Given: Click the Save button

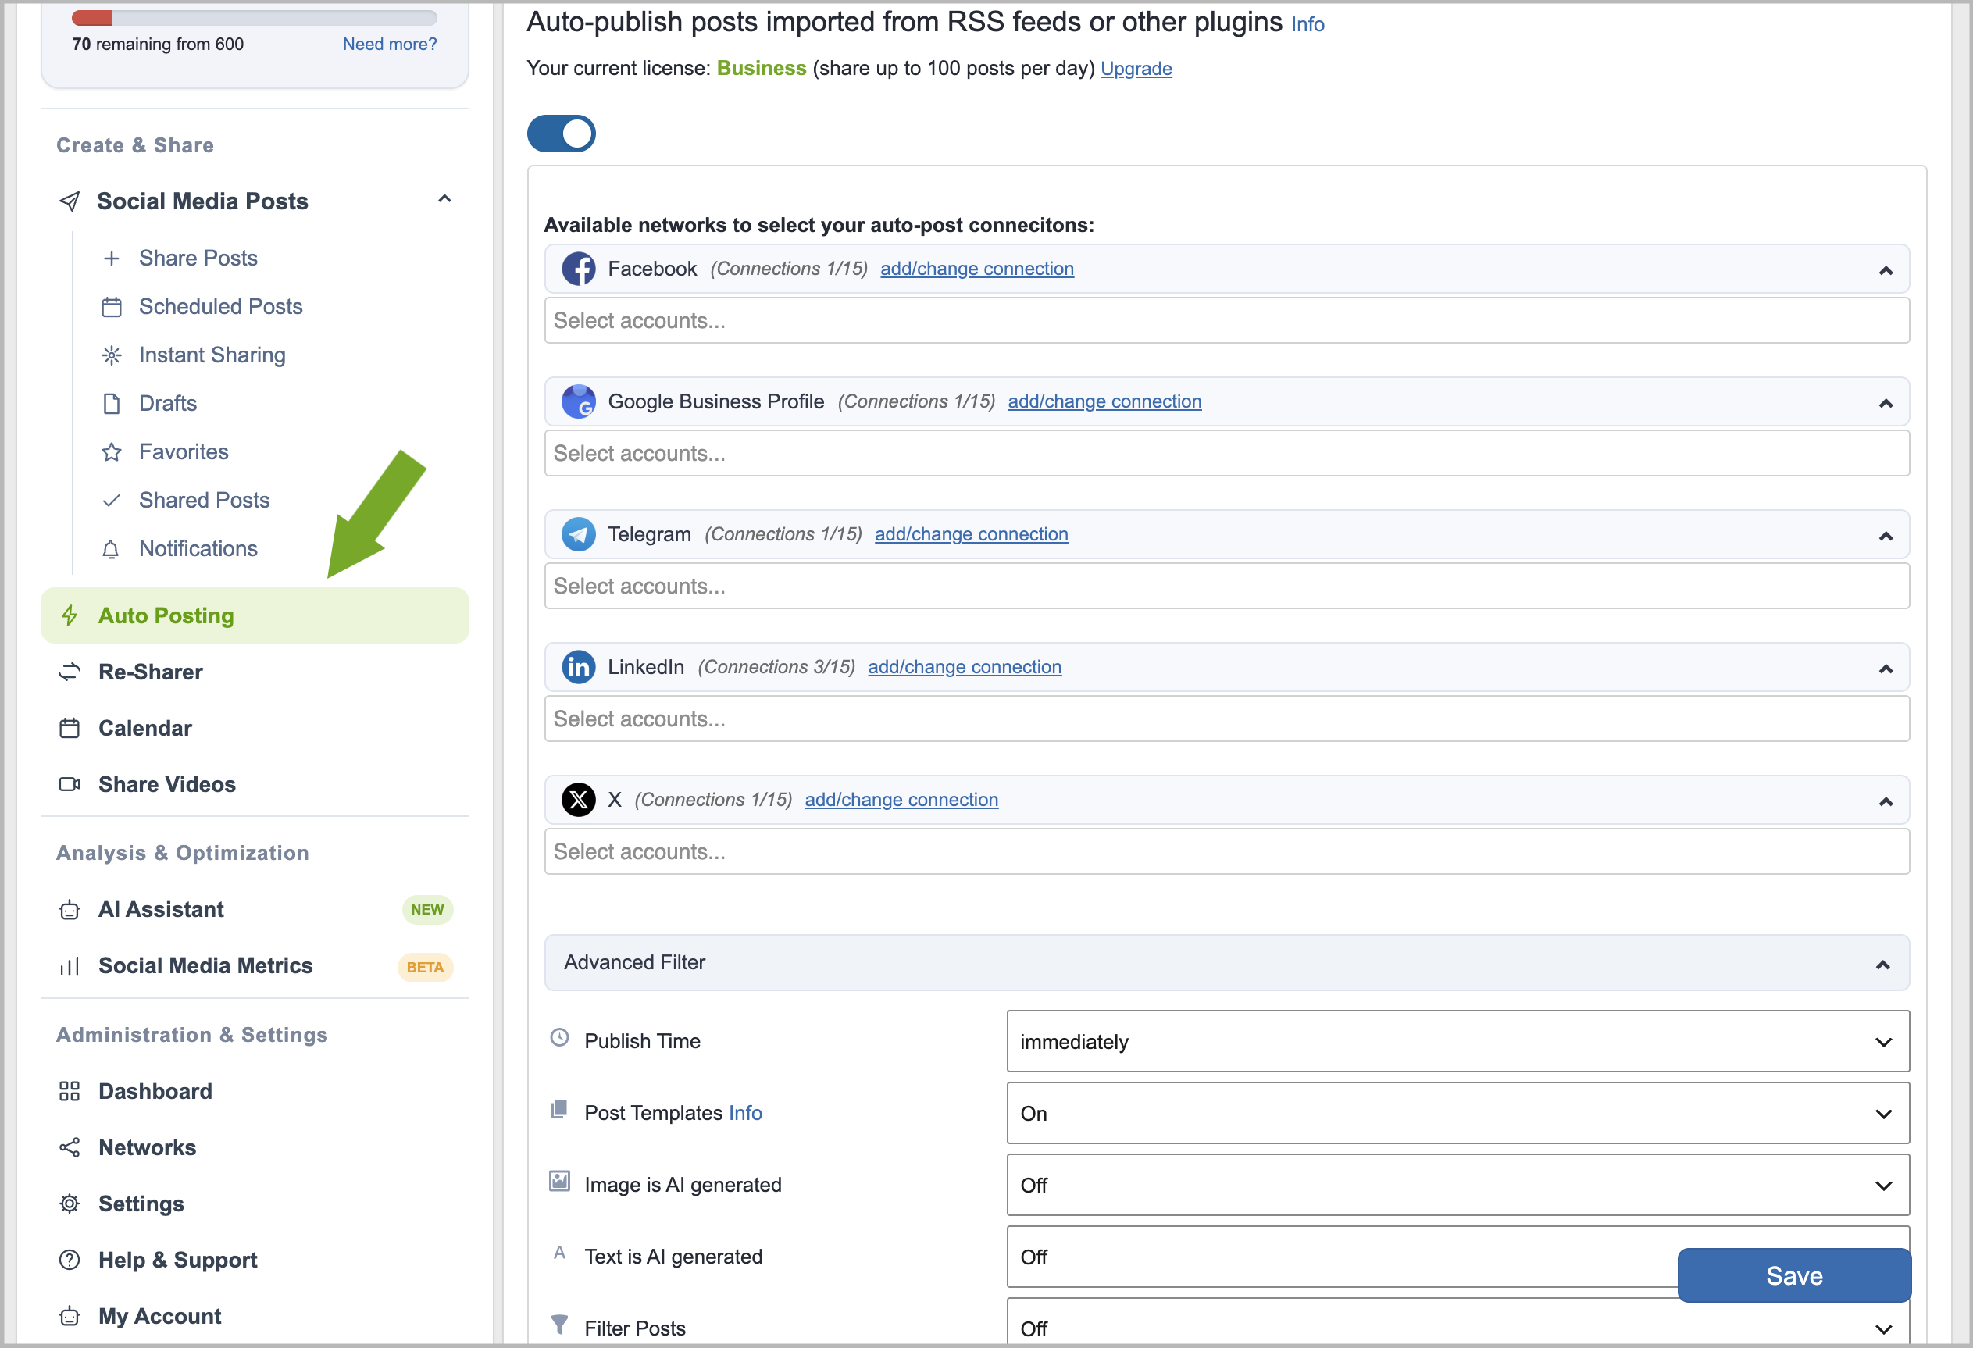Looking at the screenshot, I should click(x=1794, y=1275).
